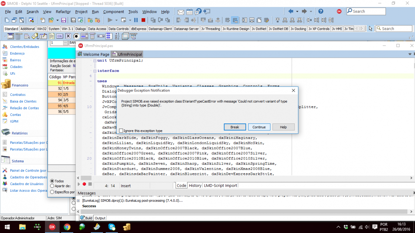Click the red Program Reset stop icon
Viewport: 415px width, 233px height.
(144, 20)
